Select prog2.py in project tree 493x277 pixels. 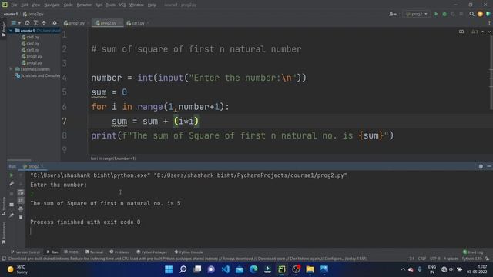coord(32,63)
